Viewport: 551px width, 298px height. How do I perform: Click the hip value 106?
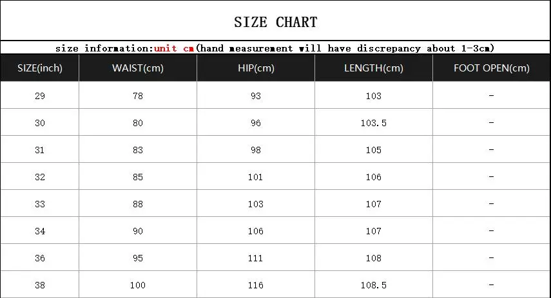coord(256,231)
